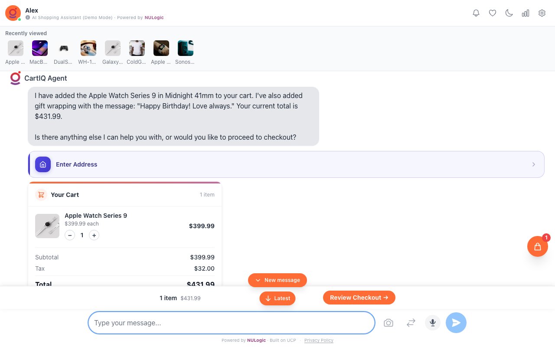Decrease Apple Watch quantity by one
Viewport: 555px width, 347px height.
(x=70, y=235)
